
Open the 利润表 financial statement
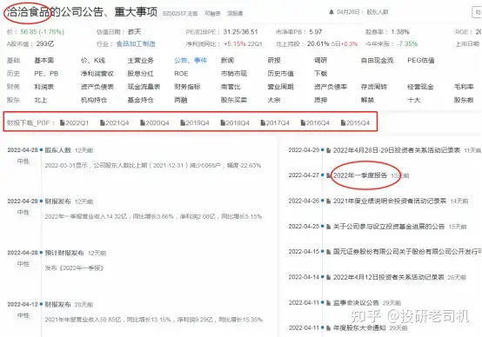[x=44, y=87]
